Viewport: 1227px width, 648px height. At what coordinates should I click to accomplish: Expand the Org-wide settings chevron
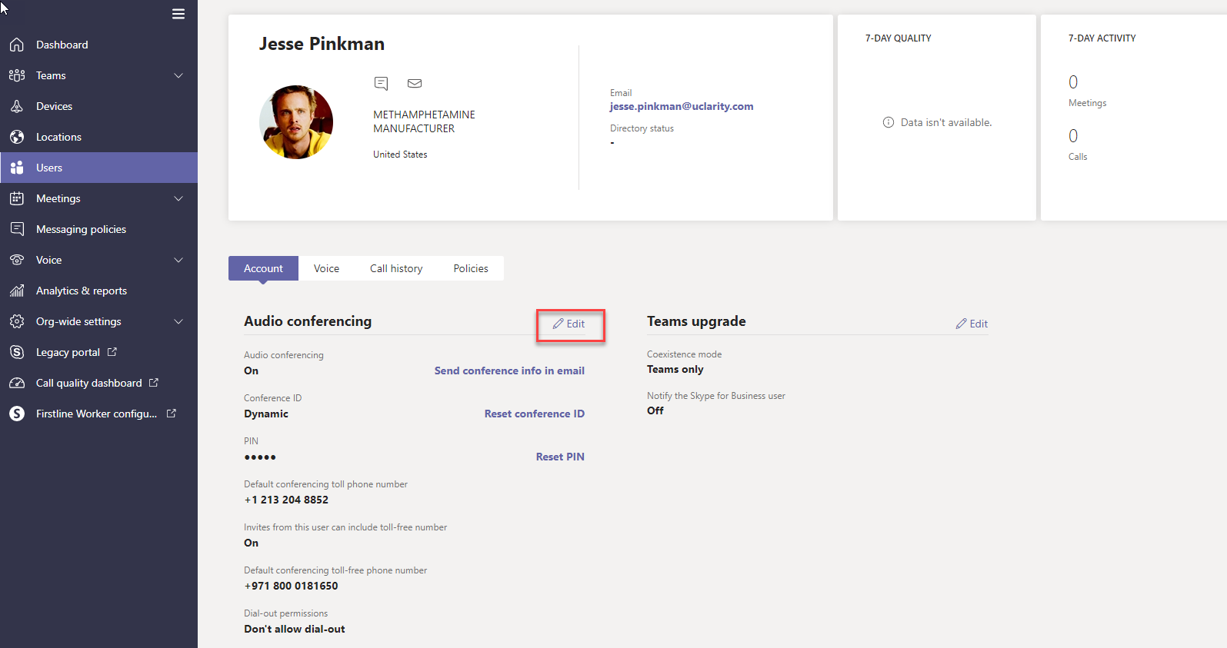pyautogui.click(x=178, y=321)
